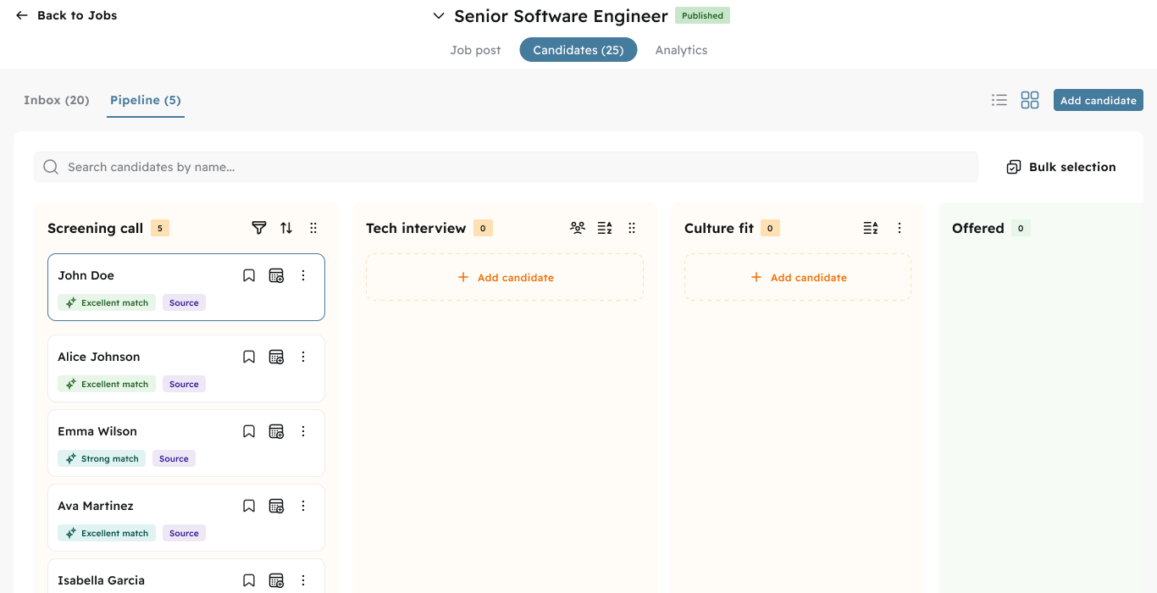
Task: Click the Source tag on John Doe's card
Action: 184,302
